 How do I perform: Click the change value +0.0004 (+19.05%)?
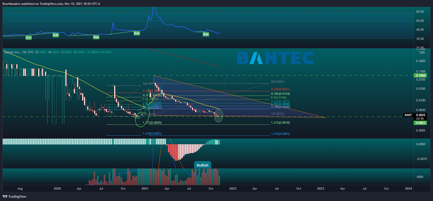(x=99, y=52)
